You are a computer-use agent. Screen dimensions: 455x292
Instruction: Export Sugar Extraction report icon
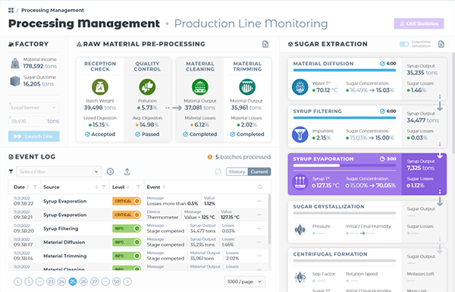(x=441, y=44)
